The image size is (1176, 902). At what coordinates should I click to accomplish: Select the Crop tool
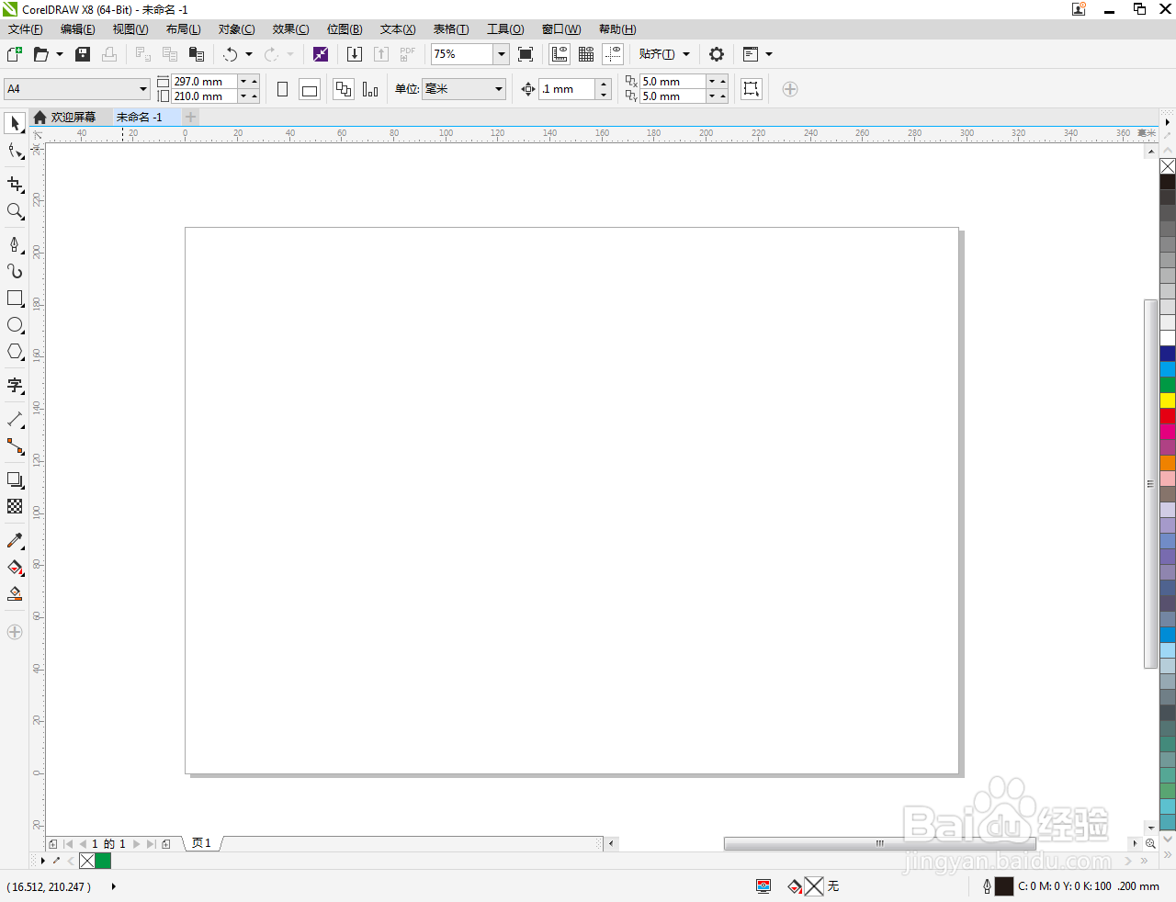pos(15,185)
